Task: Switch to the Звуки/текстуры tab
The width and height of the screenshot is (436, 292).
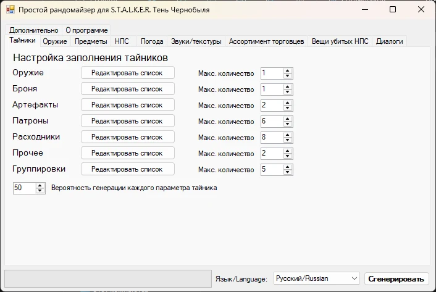Action: pos(196,41)
